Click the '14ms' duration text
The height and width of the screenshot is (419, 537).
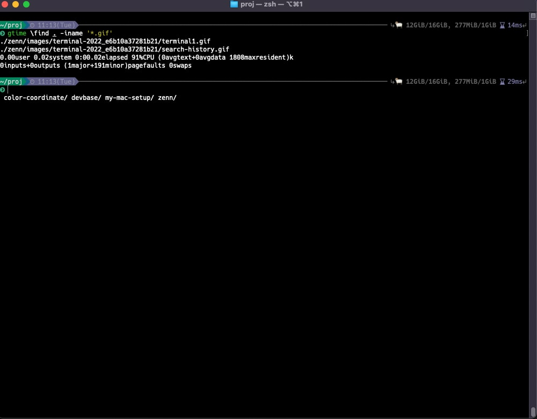[515, 25]
